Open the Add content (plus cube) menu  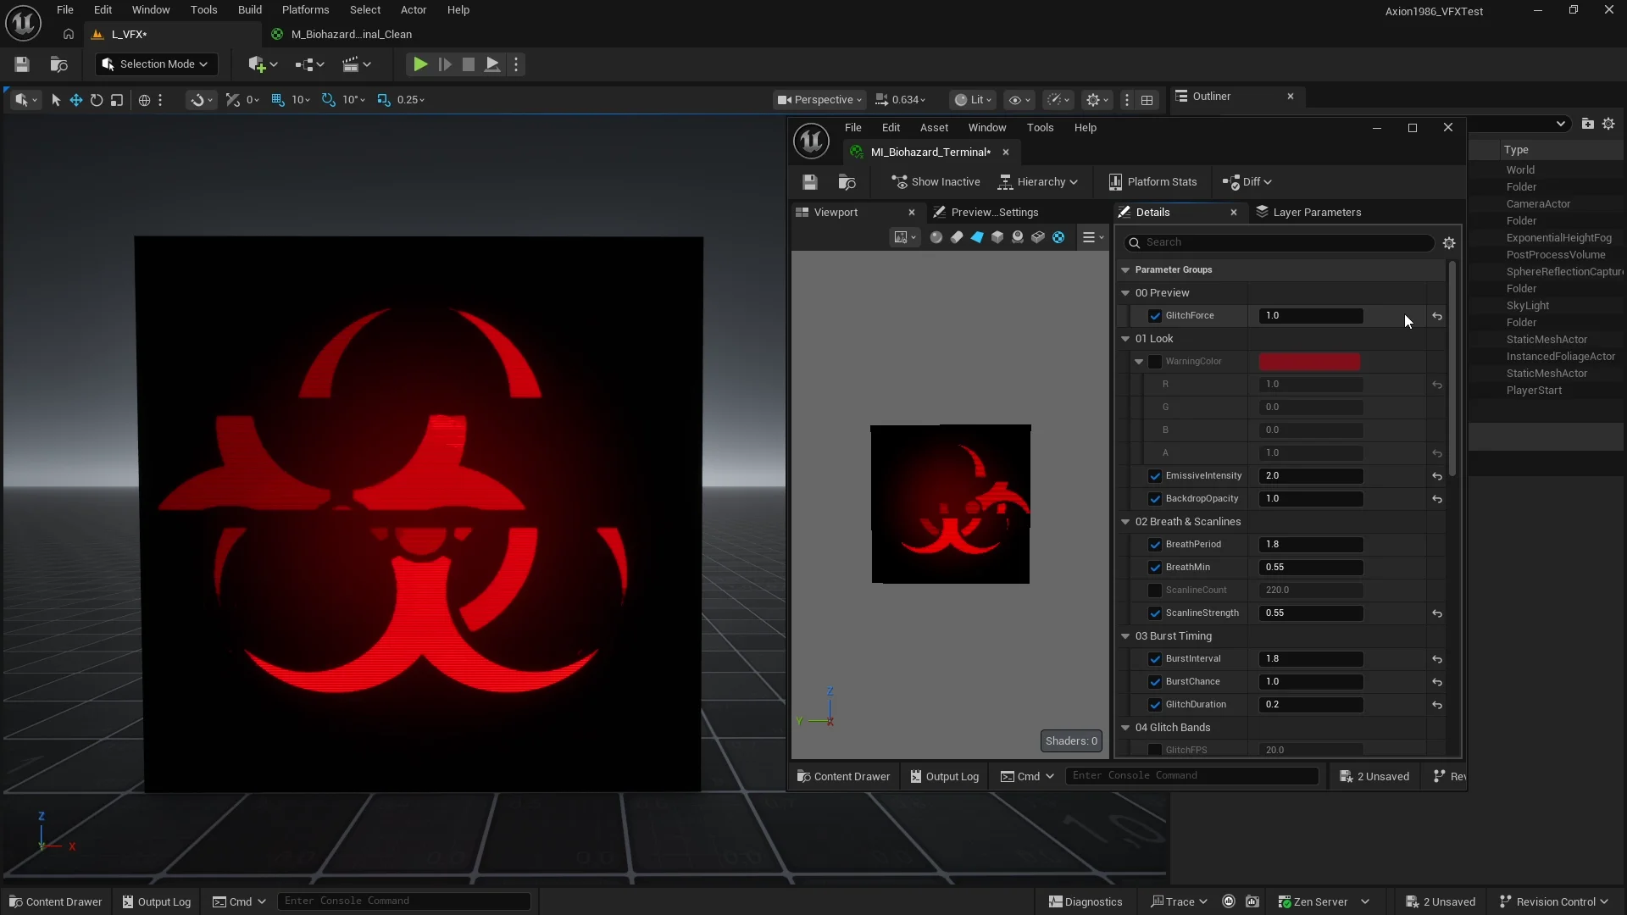(x=263, y=64)
